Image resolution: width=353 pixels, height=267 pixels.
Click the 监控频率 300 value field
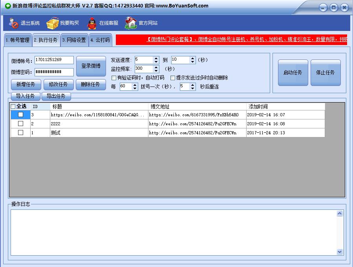click(144, 69)
